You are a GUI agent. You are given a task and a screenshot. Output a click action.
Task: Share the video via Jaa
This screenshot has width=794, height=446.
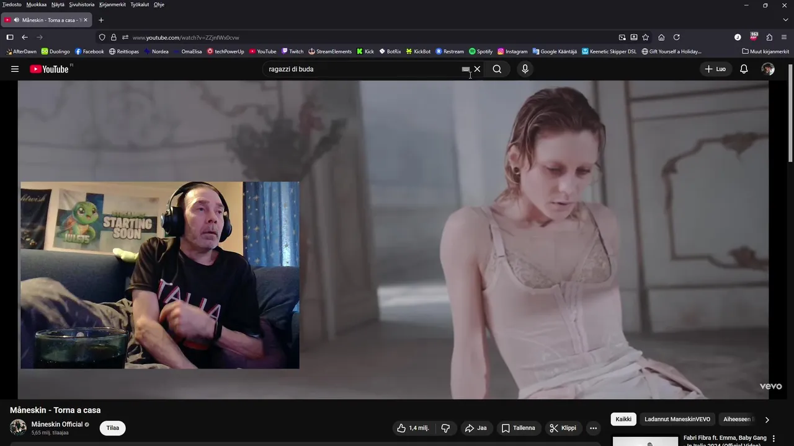click(x=476, y=428)
